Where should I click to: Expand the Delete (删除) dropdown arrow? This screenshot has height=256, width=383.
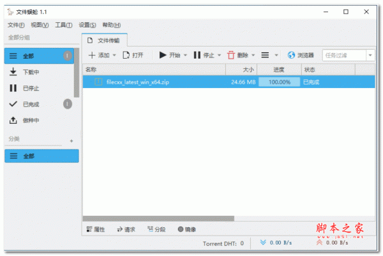point(253,55)
